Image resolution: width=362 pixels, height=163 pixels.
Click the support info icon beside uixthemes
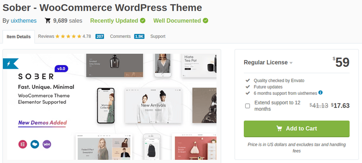[320, 93]
